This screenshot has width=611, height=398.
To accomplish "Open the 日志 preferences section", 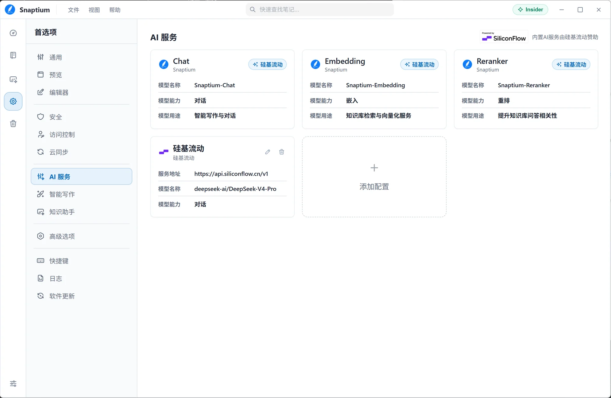I will (x=81, y=278).
